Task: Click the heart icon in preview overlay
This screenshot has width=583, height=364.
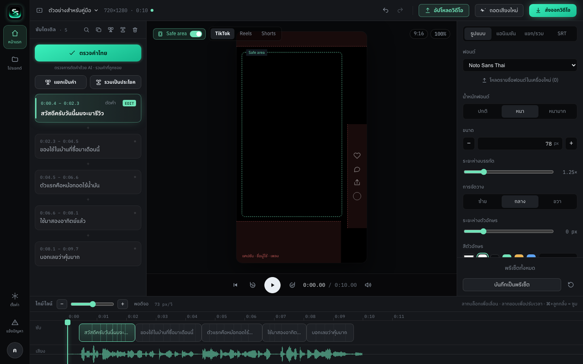Action: (x=357, y=156)
